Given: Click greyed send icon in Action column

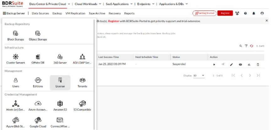Looking at the screenshot, I should tap(223, 64).
